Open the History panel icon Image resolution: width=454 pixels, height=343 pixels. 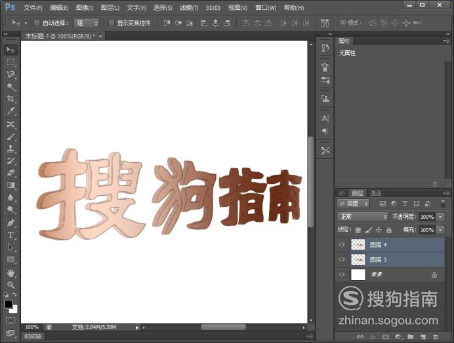coord(325,48)
